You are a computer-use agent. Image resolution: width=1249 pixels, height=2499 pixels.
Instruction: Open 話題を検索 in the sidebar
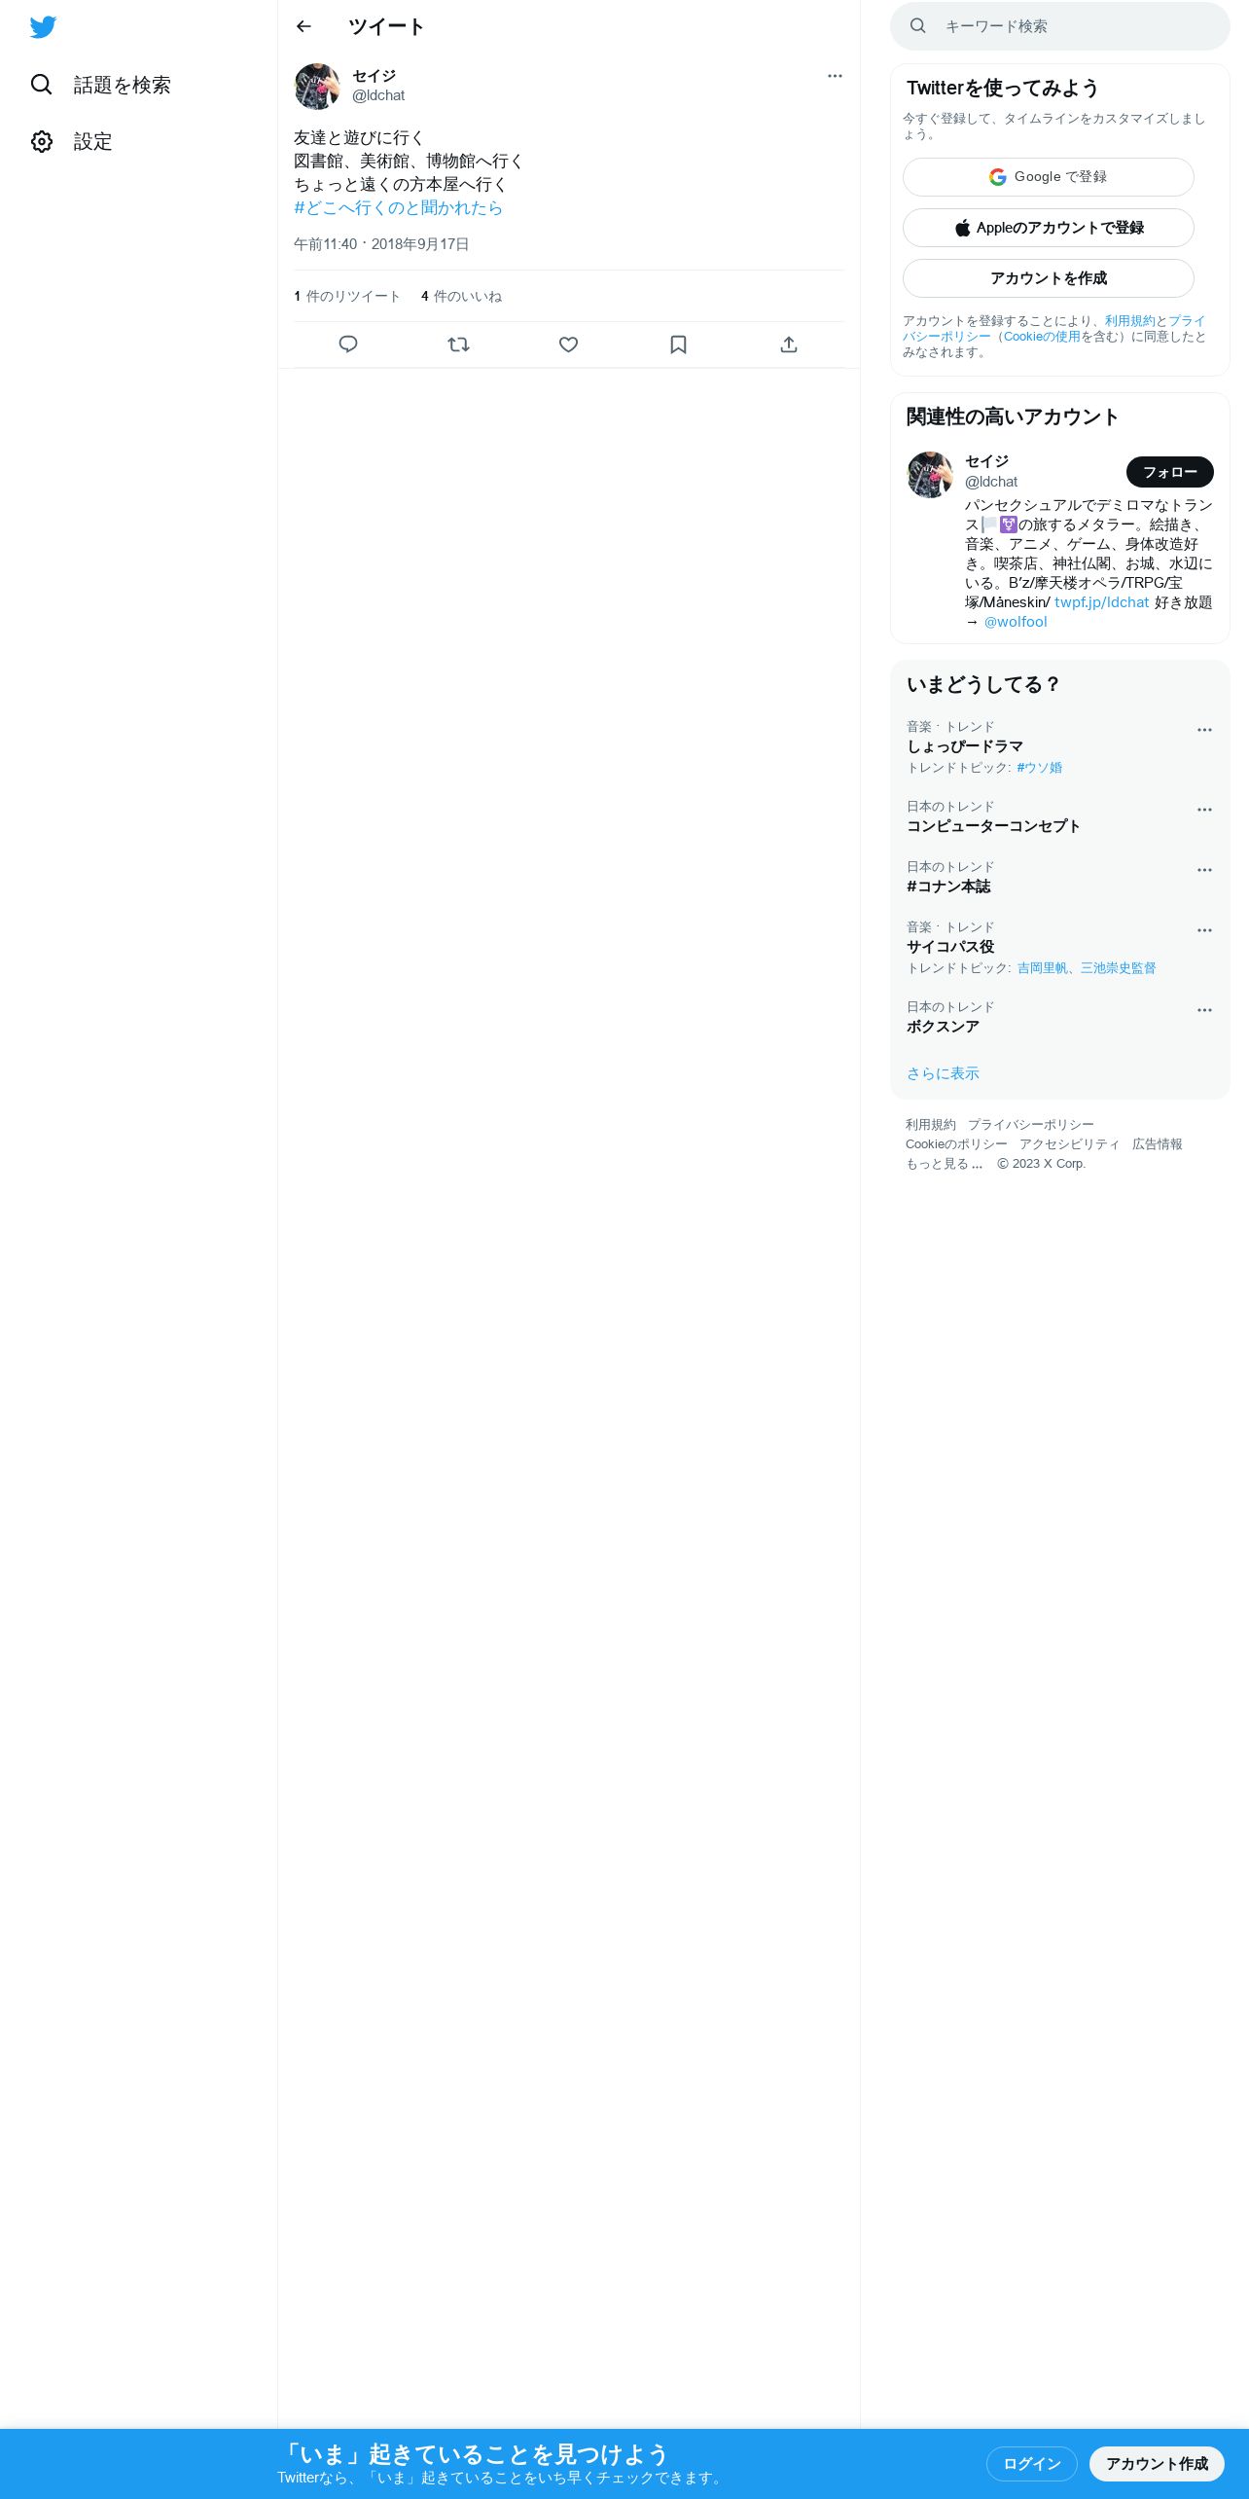pyautogui.click(x=100, y=85)
